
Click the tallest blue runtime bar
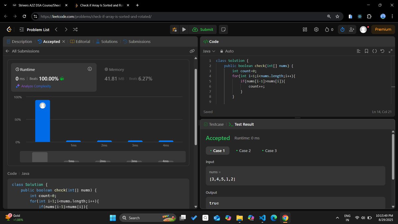pos(42,121)
